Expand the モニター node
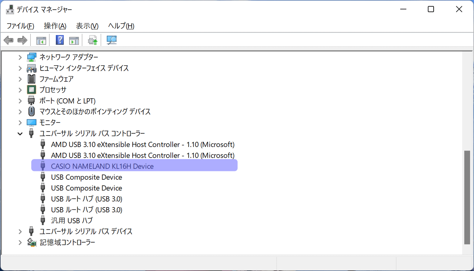This screenshot has height=271, width=474. 20,123
